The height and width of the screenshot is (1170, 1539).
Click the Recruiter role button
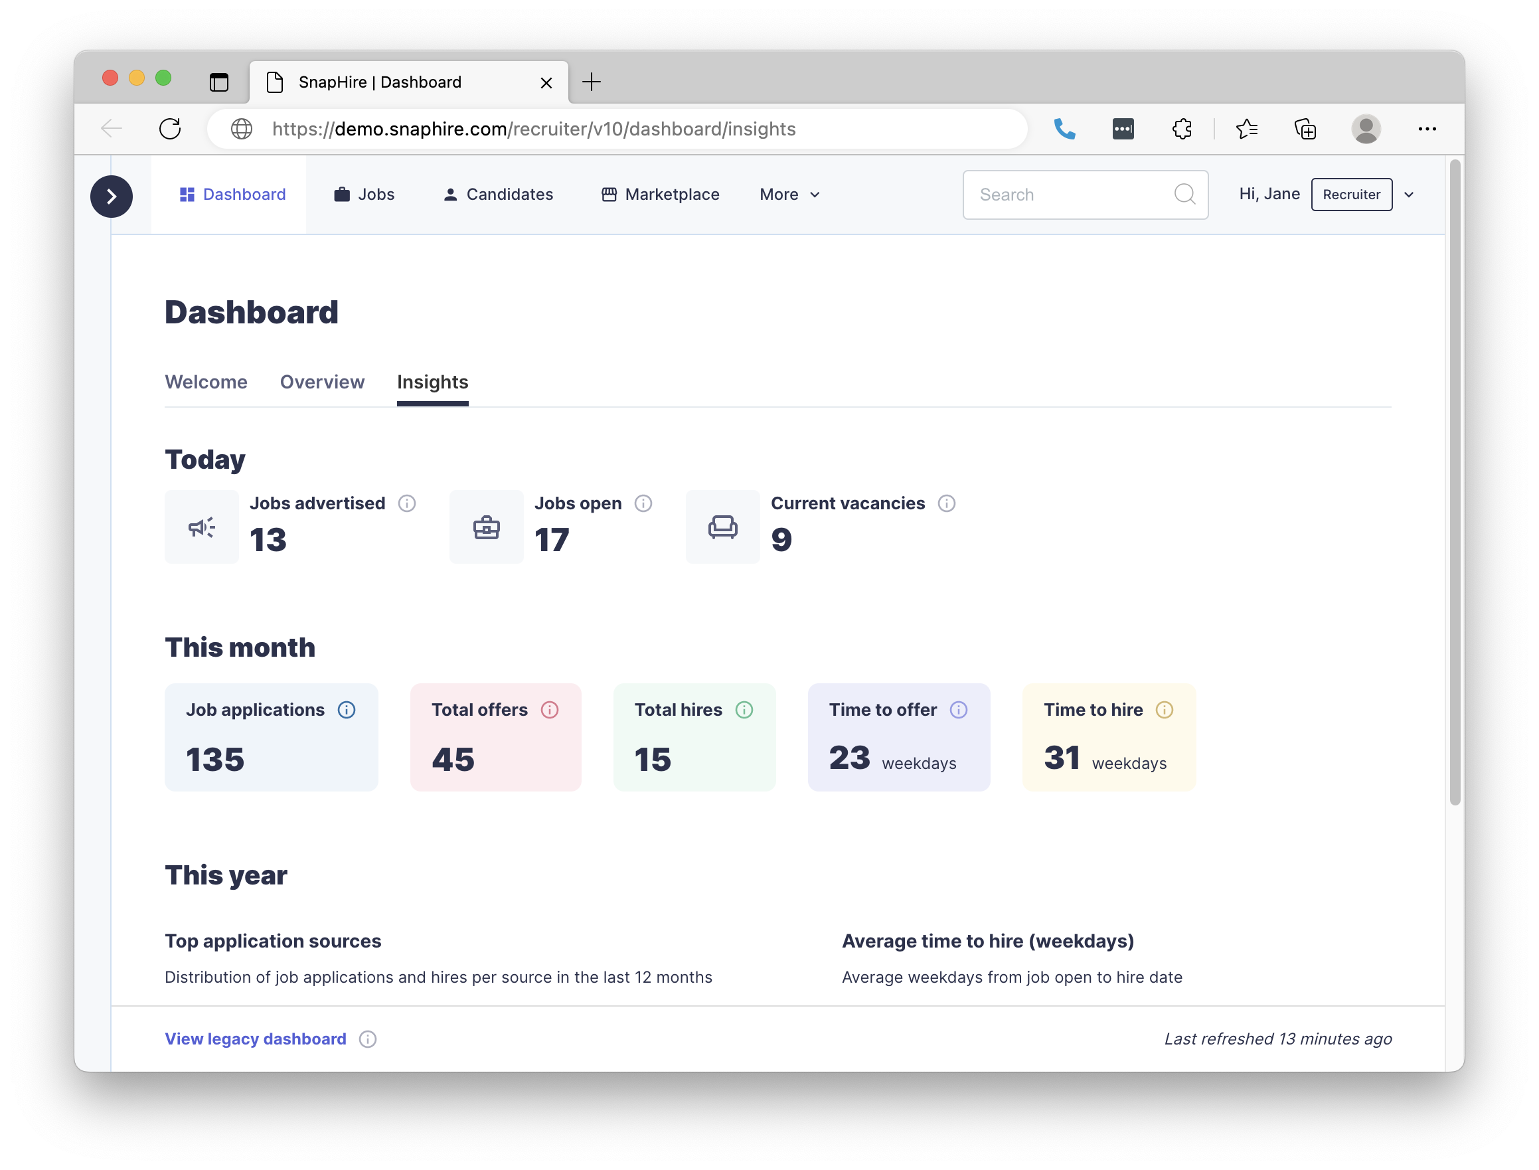coord(1351,195)
